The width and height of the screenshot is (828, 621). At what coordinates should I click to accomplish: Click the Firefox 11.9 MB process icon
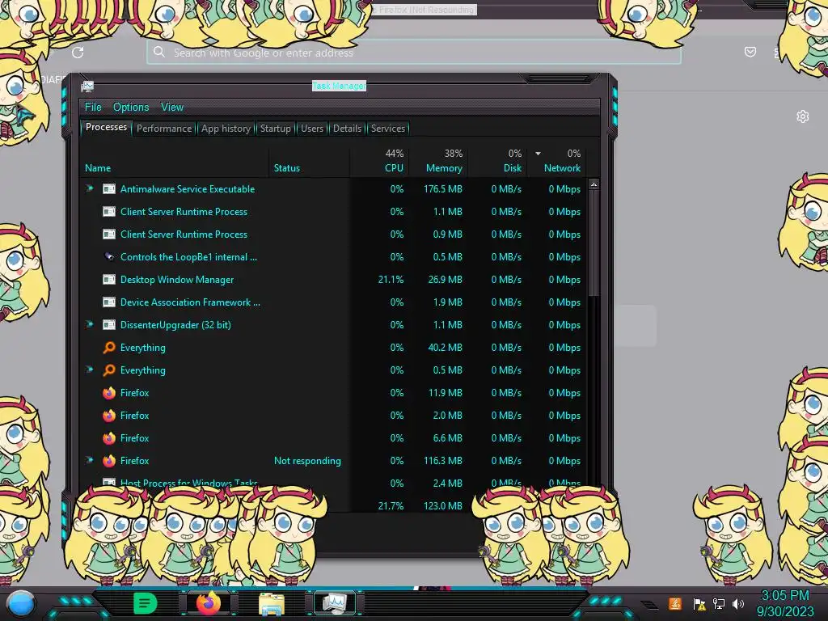click(x=109, y=393)
